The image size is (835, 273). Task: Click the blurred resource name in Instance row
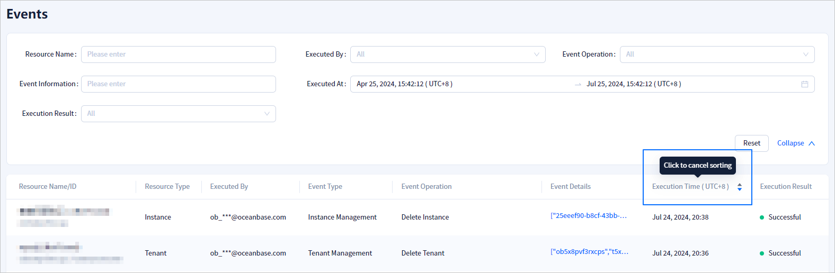coord(64,212)
